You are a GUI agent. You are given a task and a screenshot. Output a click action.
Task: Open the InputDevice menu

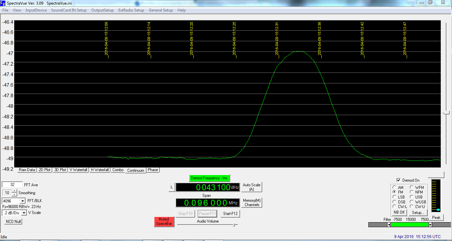click(x=36, y=10)
